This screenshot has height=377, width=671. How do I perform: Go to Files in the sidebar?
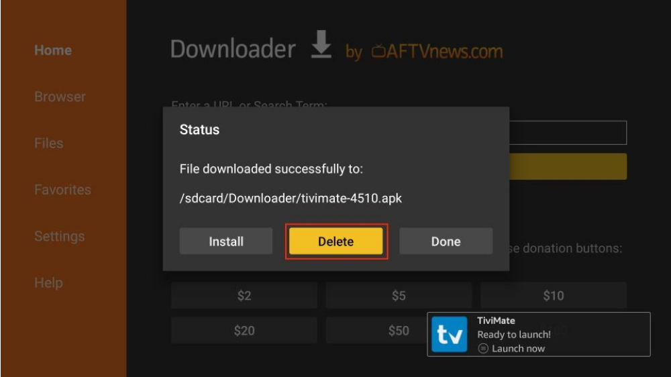pos(49,144)
